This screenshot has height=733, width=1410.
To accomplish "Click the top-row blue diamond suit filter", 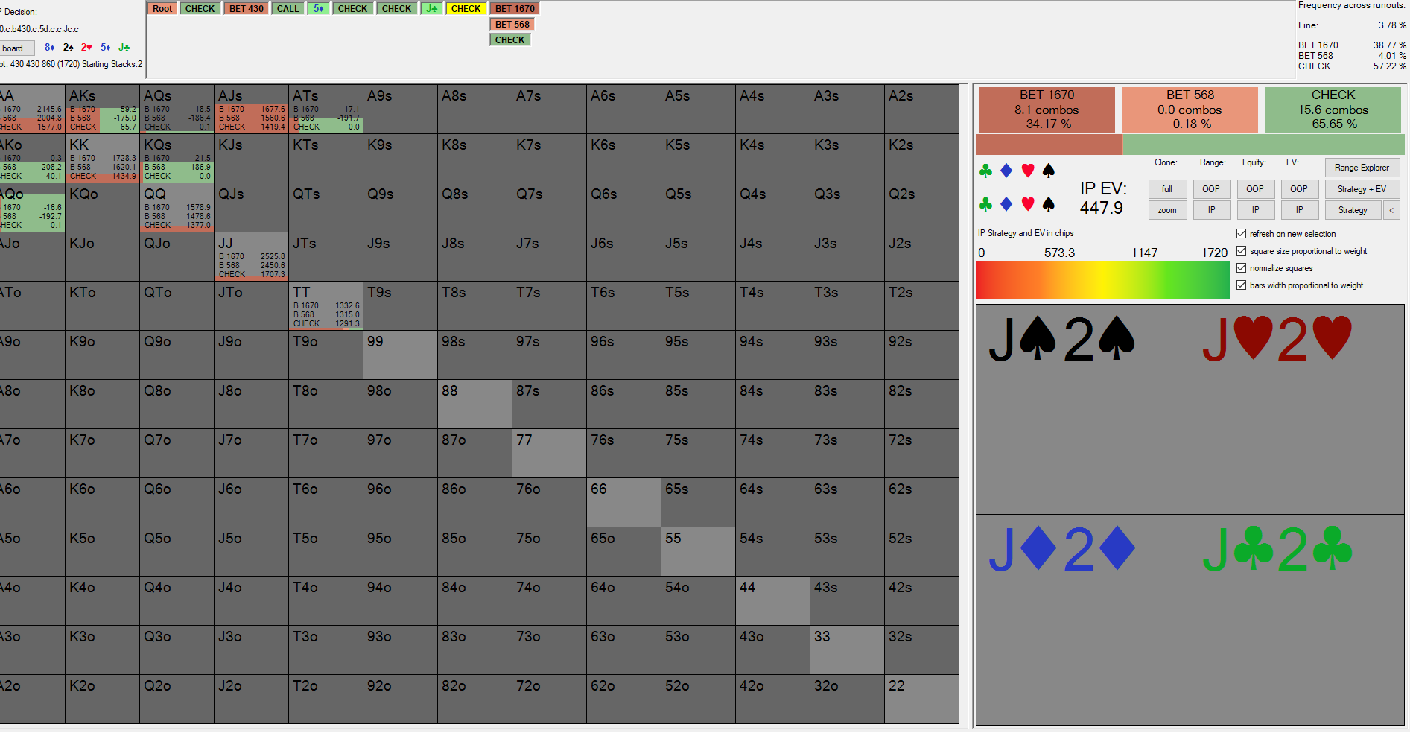I will (1006, 171).
